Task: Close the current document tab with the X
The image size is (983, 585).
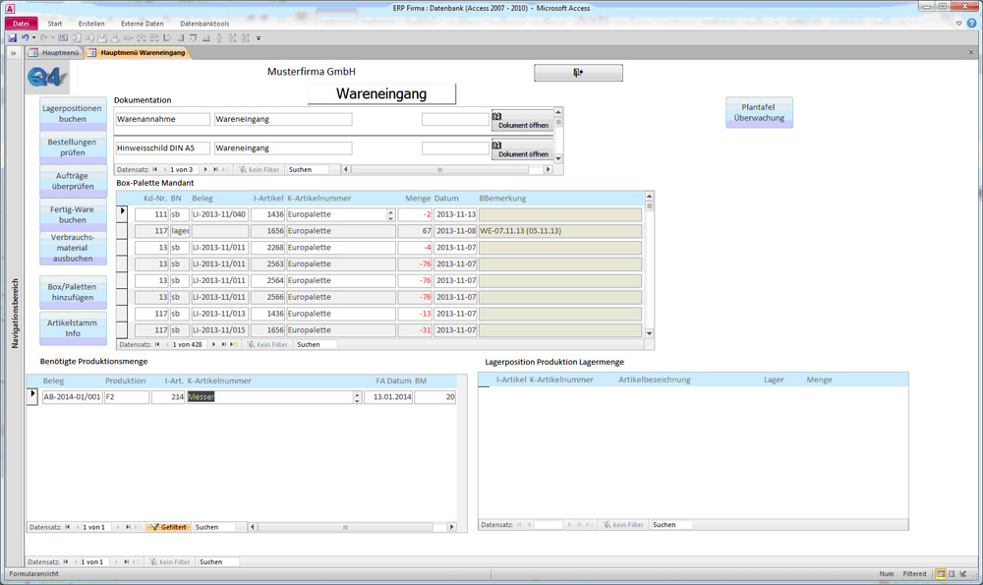Action: [x=971, y=53]
